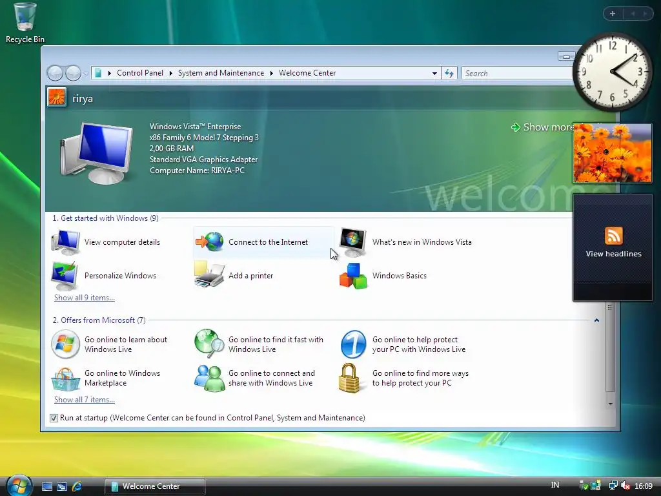The image size is (661, 496).
Task: Expand breadcrumb arrow after Control Panel
Action: point(170,73)
